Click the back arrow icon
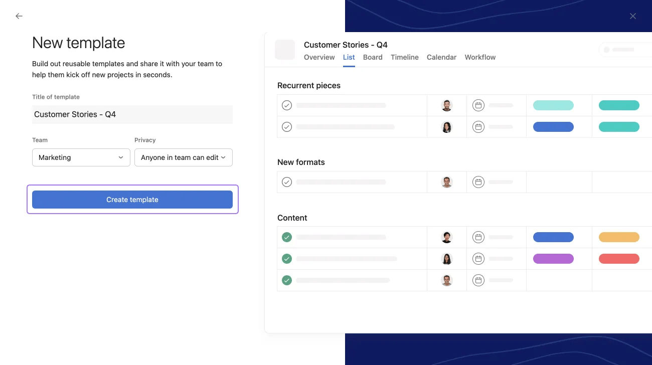 coord(19,16)
